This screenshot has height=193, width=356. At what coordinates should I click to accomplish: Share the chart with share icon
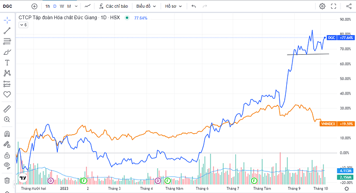pos(349,6)
